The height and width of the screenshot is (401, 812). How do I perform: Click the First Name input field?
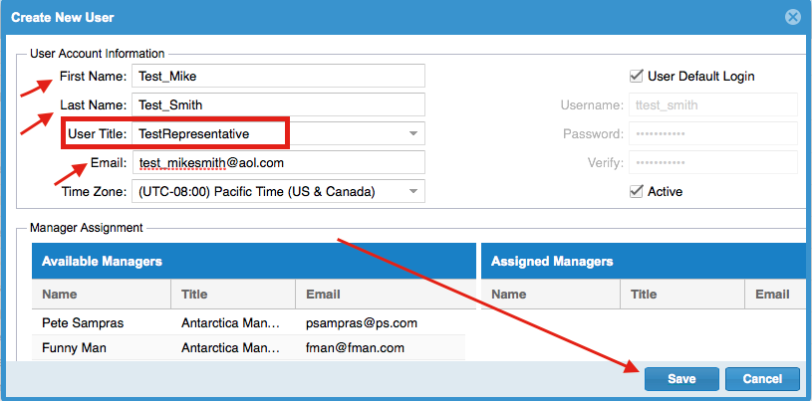[x=279, y=76]
